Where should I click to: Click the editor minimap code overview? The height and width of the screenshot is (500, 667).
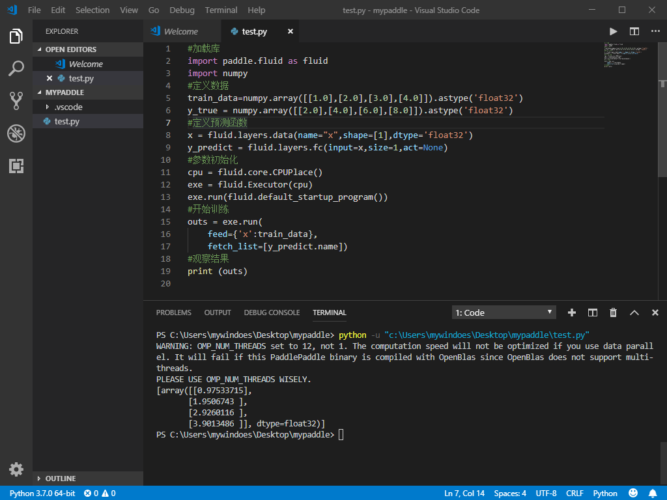coord(626,55)
